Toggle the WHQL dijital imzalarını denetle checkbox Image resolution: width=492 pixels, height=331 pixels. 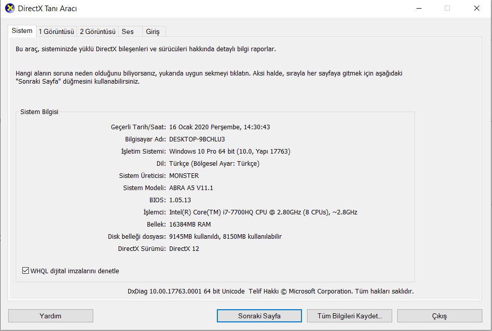[26, 271]
